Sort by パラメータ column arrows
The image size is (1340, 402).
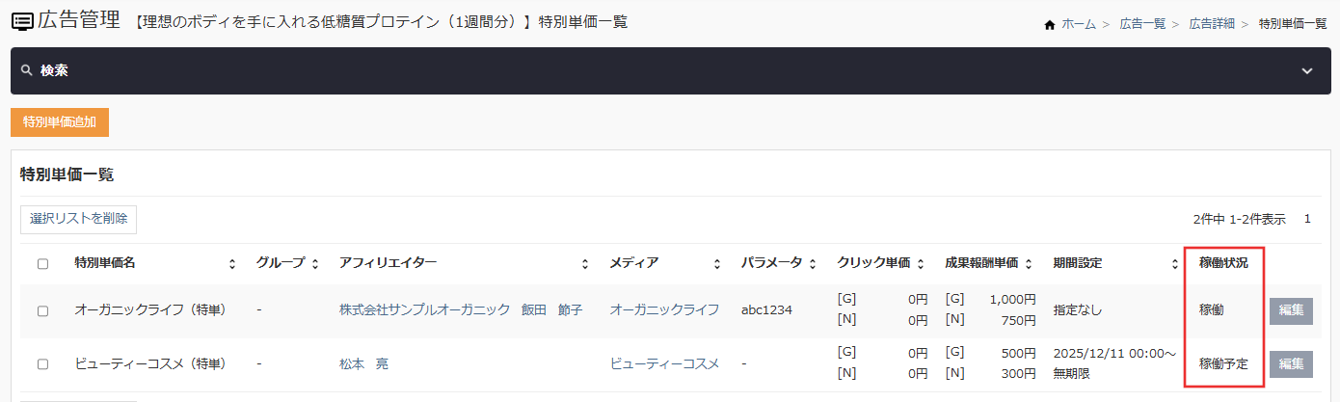tap(813, 263)
